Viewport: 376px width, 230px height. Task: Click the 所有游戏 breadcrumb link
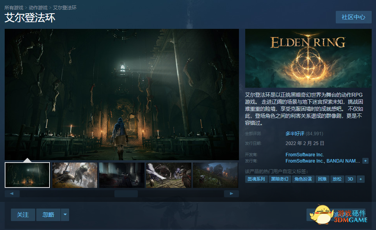tap(14, 8)
